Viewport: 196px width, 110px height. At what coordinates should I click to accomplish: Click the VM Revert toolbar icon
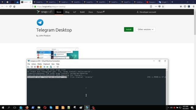[54, 67]
